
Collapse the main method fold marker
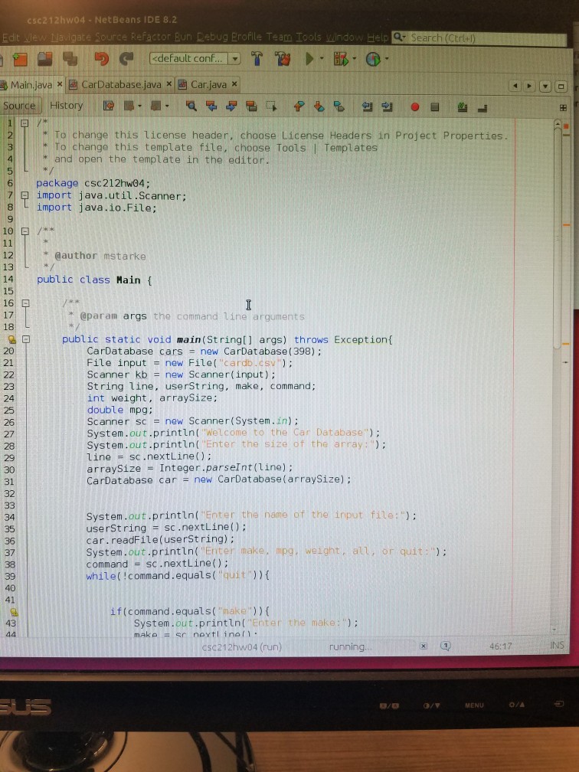(x=25, y=339)
